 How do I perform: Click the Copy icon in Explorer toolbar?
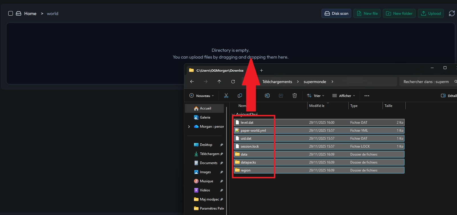240,96
